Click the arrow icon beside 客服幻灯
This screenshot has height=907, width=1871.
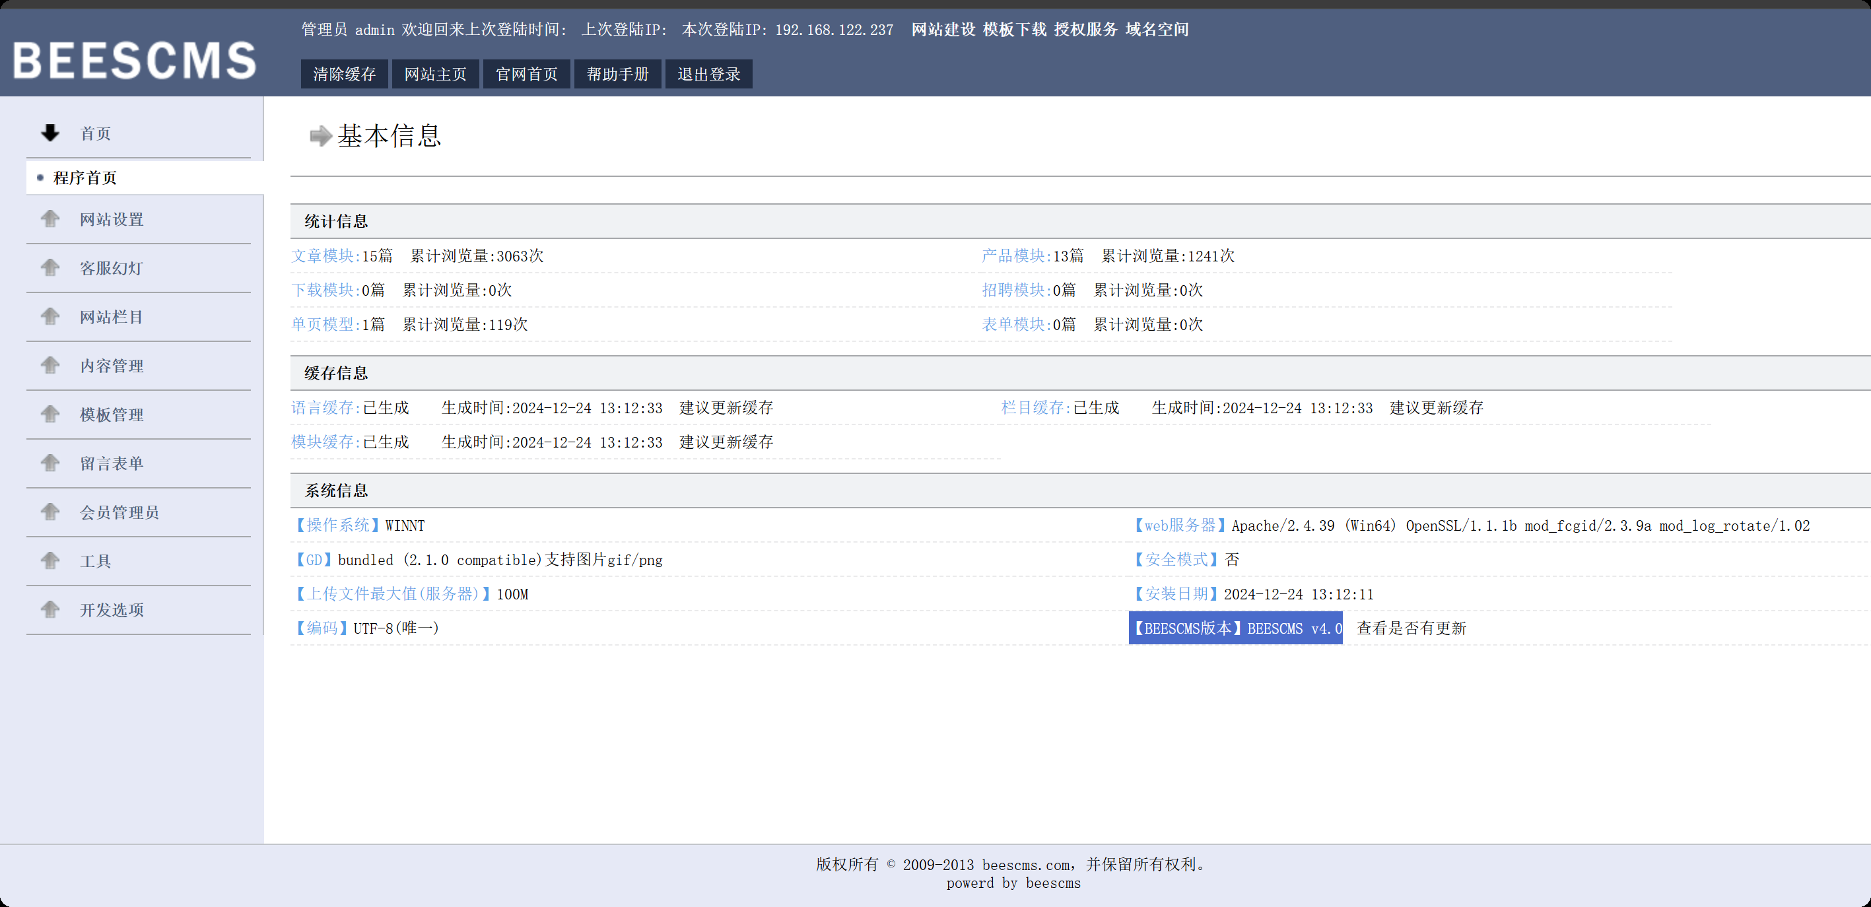[x=50, y=267]
